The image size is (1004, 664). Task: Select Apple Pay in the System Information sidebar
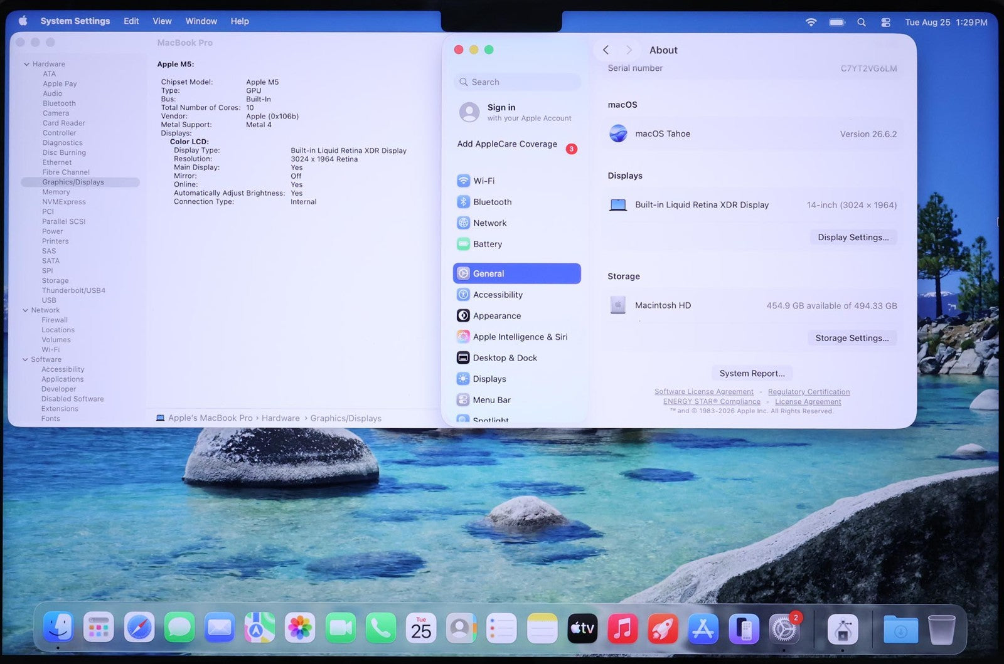pos(60,83)
